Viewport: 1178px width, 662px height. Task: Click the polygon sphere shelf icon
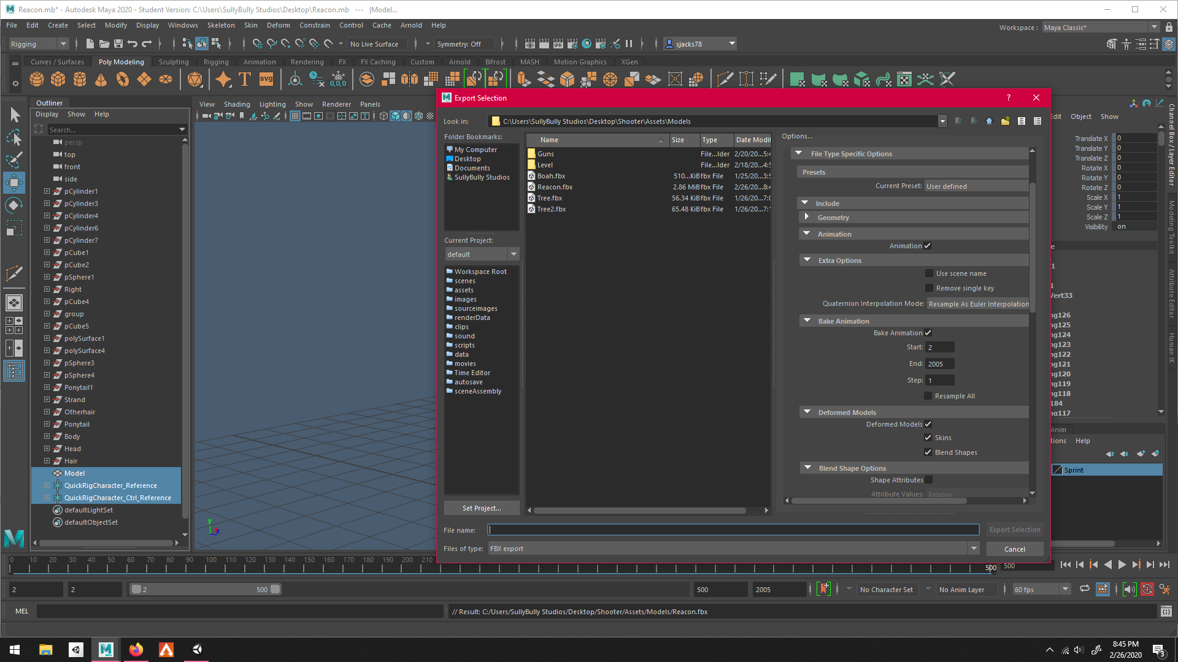[37, 79]
